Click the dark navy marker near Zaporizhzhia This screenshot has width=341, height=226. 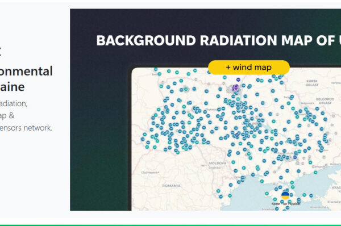pos(295,157)
